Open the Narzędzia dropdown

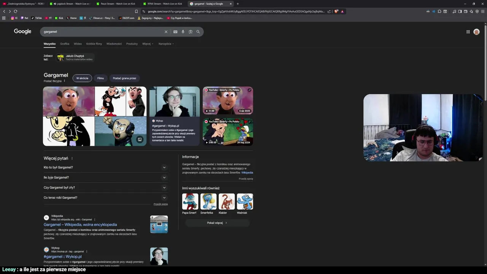(166, 44)
